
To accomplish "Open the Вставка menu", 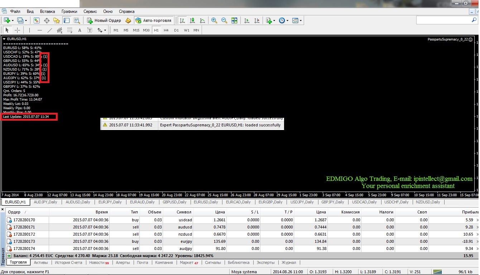I will [48, 11].
